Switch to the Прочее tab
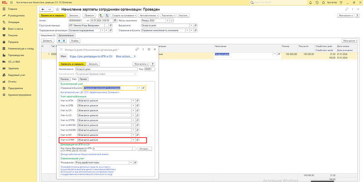The image size is (363, 182). click(83, 79)
